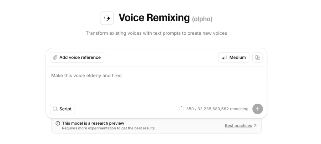Click 'This model is a research preview' notice
The height and width of the screenshot is (144, 321).
pyautogui.click(x=93, y=123)
